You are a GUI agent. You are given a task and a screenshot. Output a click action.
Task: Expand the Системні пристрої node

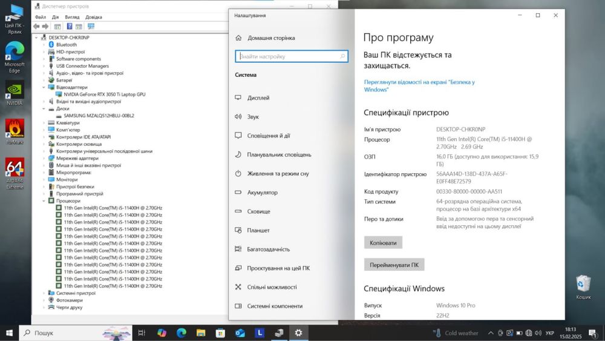coord(44,293)
